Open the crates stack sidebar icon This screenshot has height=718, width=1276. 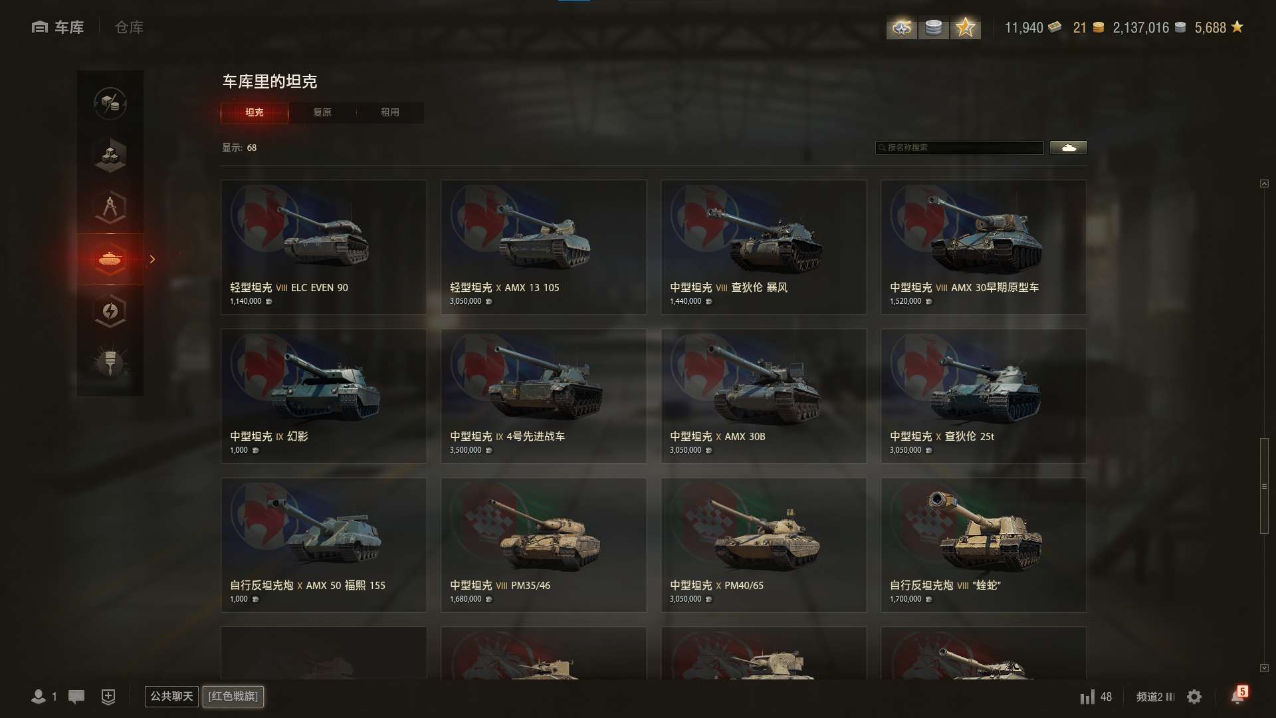point(110,156)
